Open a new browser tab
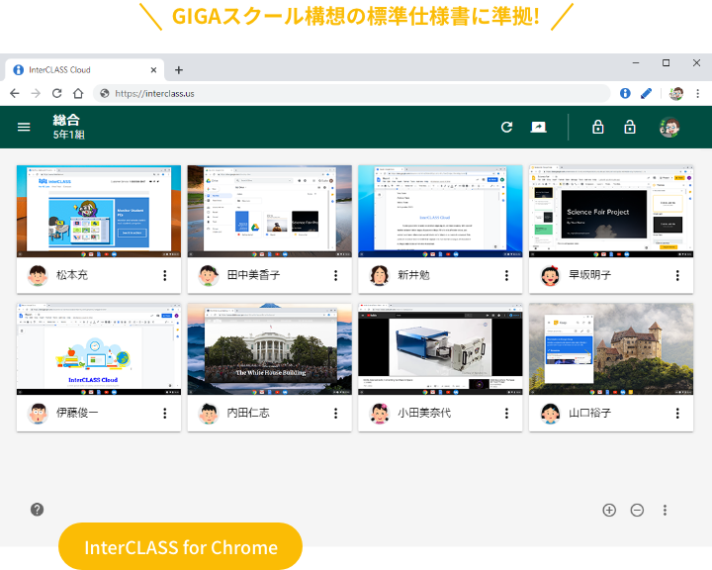Viewport: 712px width, 570px height. coord(179,70)
